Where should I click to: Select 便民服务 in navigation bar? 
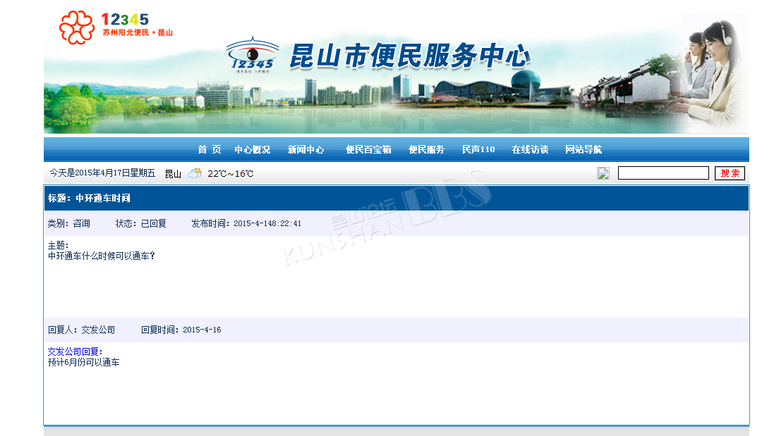click(x=426, y=150)
